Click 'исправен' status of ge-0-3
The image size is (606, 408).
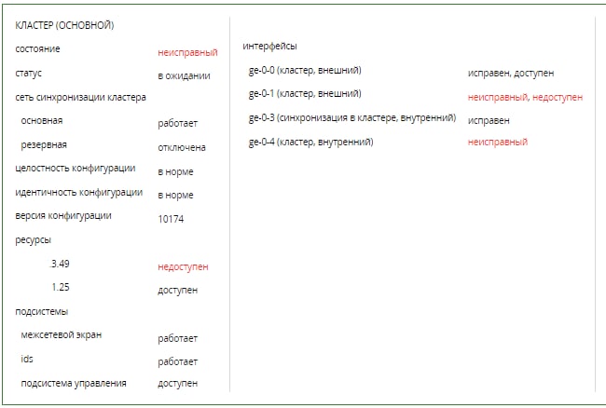[489, 120]
